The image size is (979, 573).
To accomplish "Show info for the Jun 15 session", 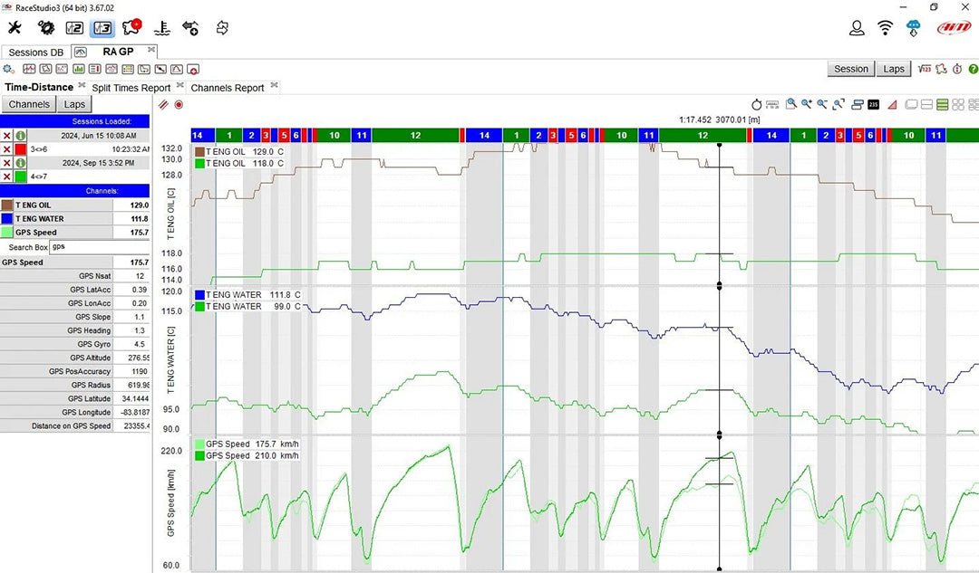I will click(21, 135).
